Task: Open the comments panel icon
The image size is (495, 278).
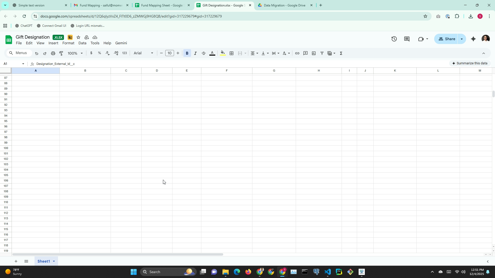Action: (x=407, y=39)
